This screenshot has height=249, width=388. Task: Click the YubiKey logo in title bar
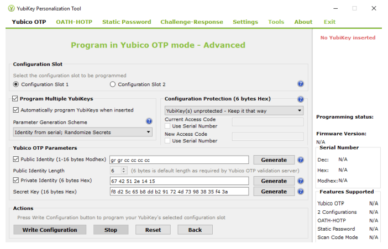point(11,8)
